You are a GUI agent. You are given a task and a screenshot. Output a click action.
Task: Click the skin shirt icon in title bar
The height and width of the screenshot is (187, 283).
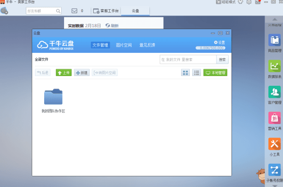point(240,2)
